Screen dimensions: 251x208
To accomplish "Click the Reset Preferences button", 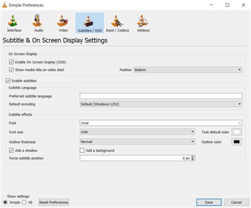I will 54,202.
